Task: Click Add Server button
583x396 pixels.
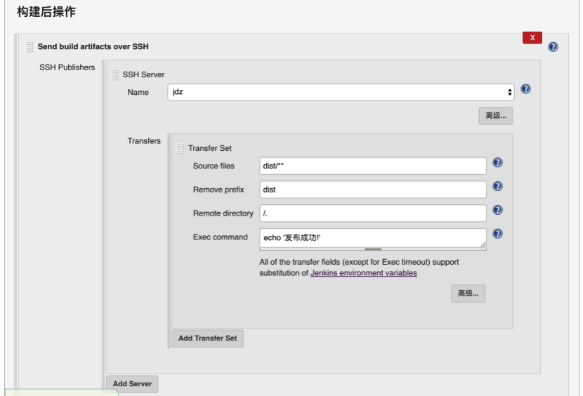Action: [x=132, y=384]
